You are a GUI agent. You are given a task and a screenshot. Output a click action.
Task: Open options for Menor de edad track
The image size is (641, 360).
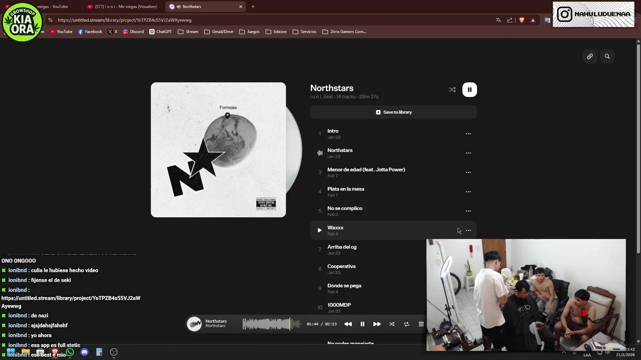[468, 172]
